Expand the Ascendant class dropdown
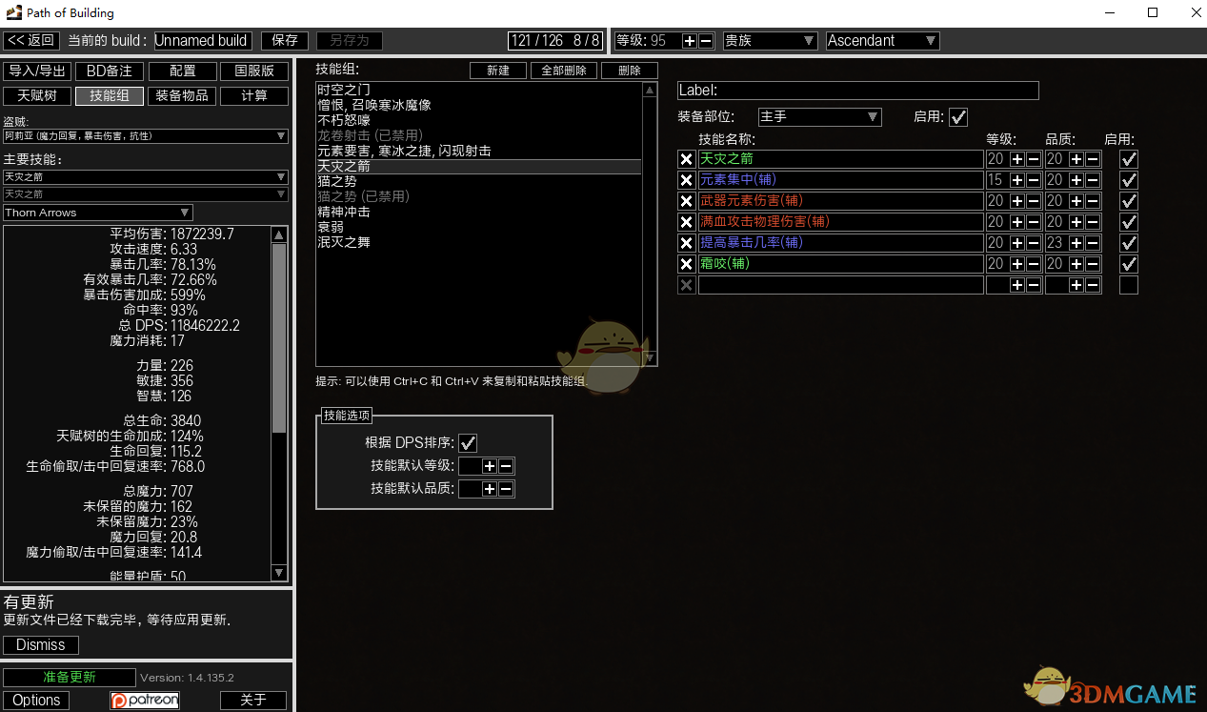The image size is (1207, 712). click(882, 41)
